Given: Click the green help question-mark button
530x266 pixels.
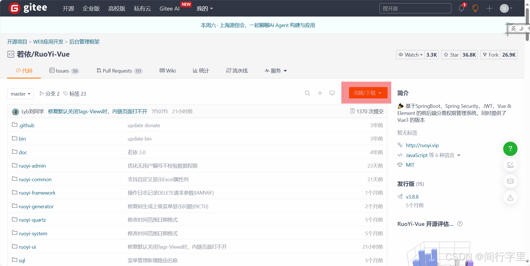Looking at the screenshot, I should point(510,149).
